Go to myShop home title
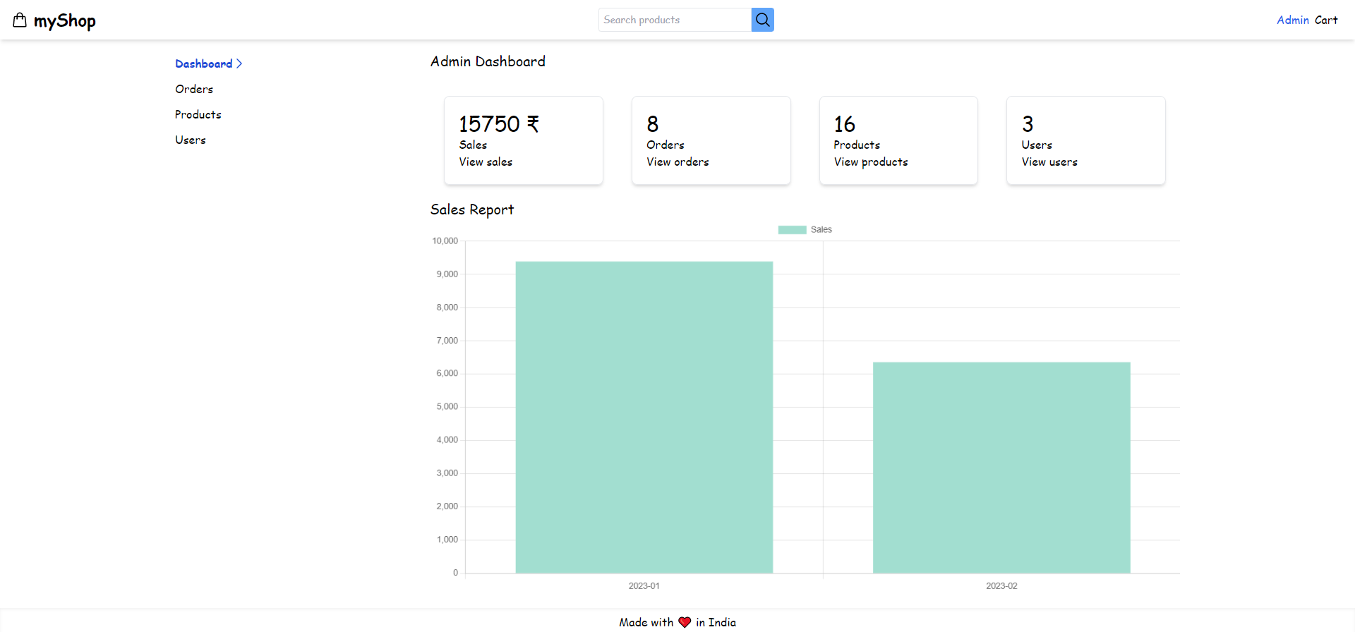Image resolution: width=1355 pixels, height=632 pixels. pyautogui.click(x=65, y=21)
